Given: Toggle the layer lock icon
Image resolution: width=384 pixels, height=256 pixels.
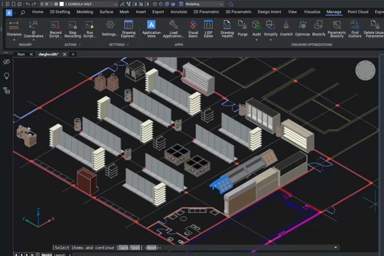Looking at the screenshot, I should tap(51, 4).
